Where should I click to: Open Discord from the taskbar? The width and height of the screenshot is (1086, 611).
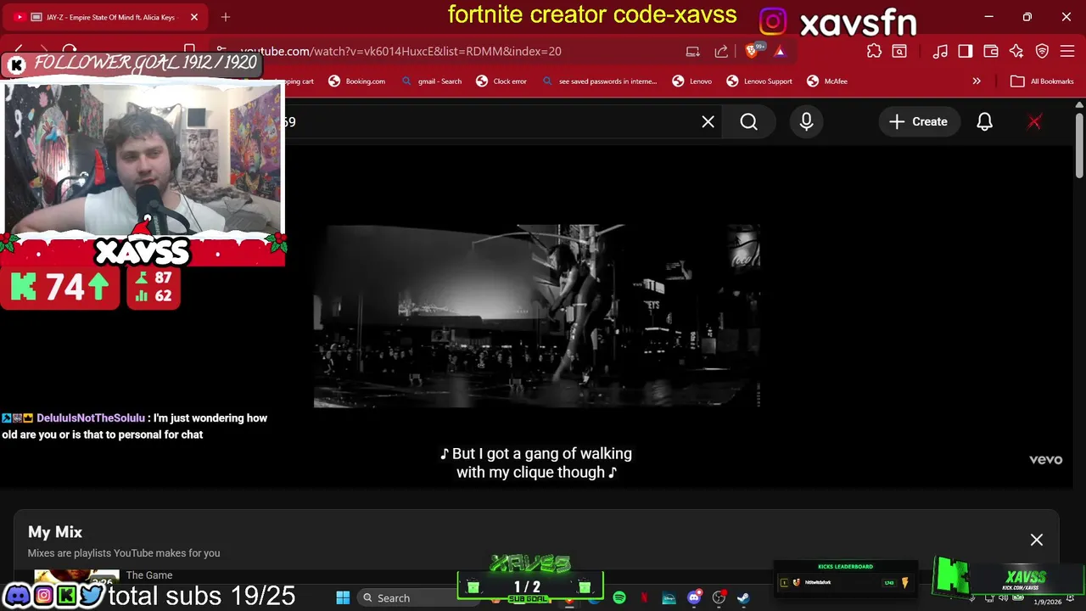coord(694,598)
